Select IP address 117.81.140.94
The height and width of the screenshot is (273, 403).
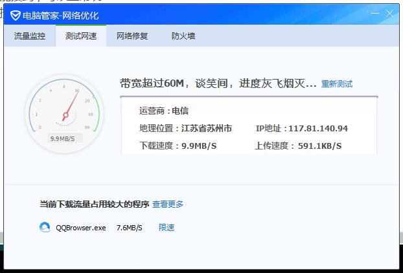(318, 128)
